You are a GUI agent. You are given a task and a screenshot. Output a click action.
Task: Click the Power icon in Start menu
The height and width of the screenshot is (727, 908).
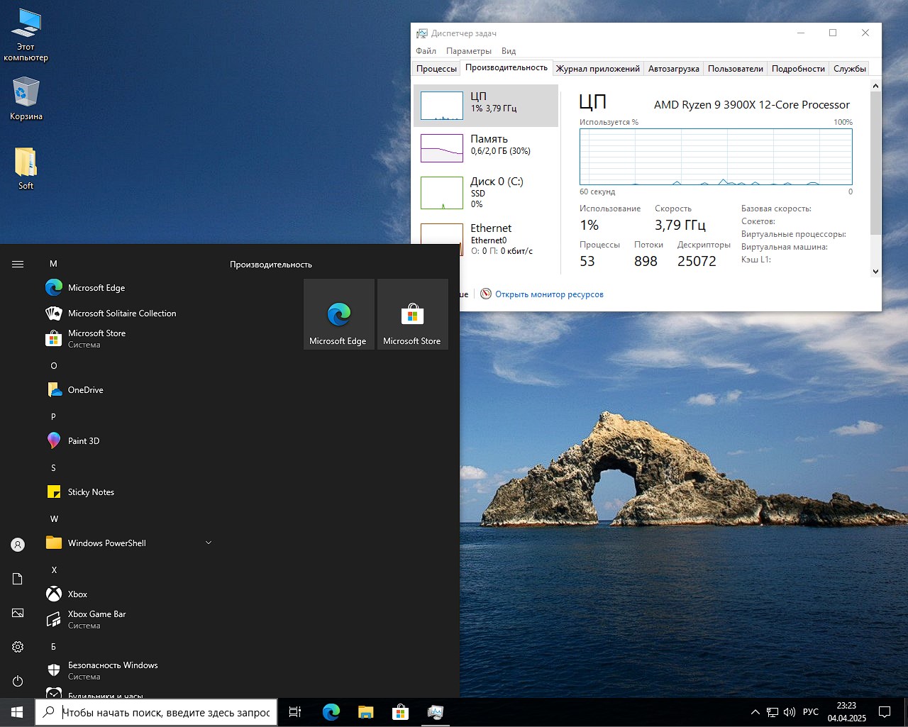point(18,681)
